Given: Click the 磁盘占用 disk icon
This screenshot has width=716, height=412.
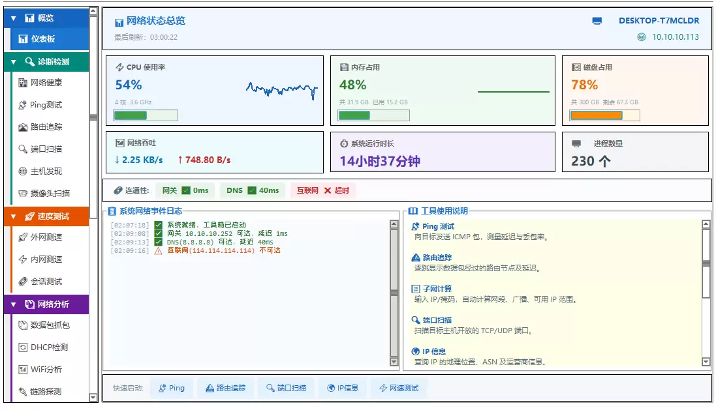Looking at the screenshot, I should click(576, 68).
